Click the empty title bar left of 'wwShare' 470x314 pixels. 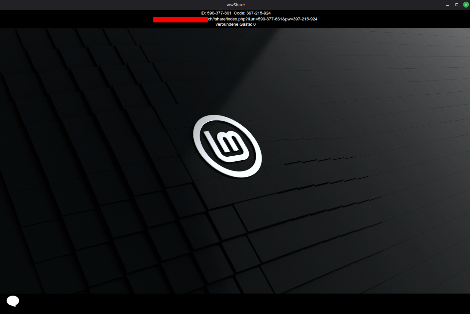99,5
